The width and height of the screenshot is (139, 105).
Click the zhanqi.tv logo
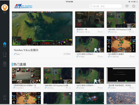pyautogui.click(x=23, y=6)
